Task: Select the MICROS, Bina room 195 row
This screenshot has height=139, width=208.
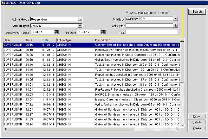Action: (92, 95)
